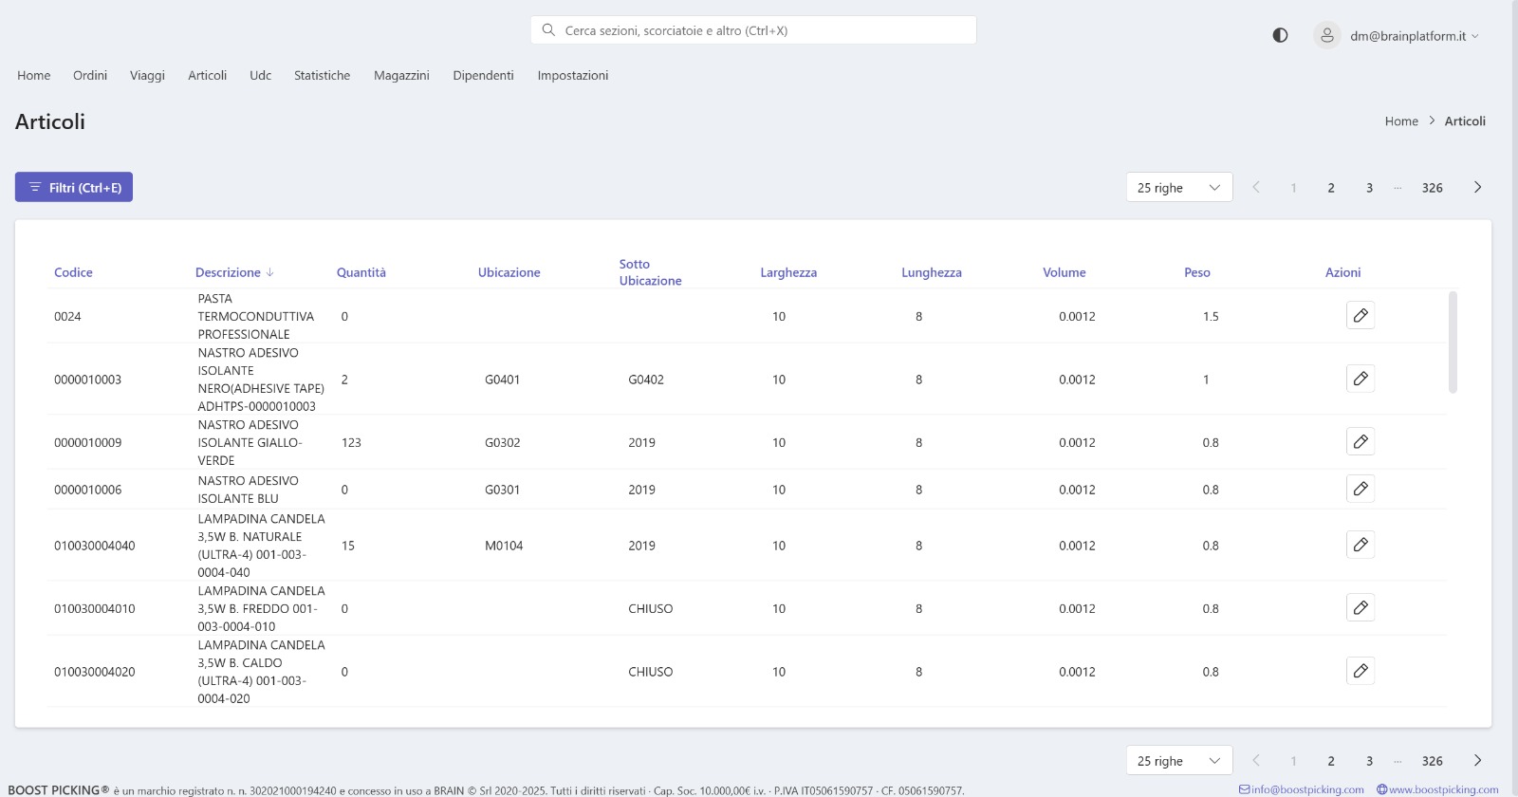Navigate to the Ordini menu item
This screenshot has width=1518, height=797.
[90, 75]
